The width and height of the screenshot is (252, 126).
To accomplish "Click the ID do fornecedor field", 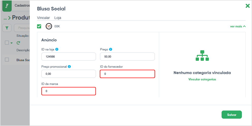I will point(127,74).
